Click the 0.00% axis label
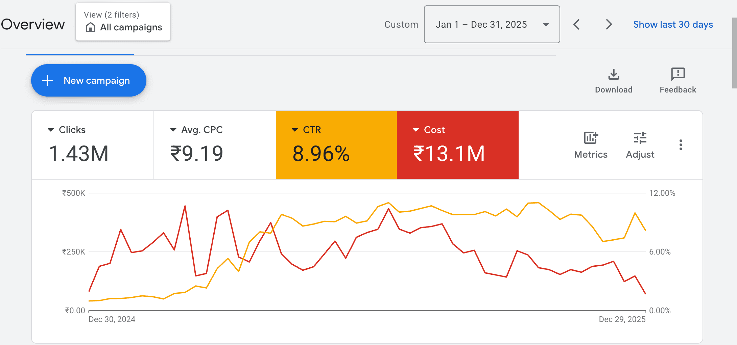This screenshot has height=345, width=737. coord(660,311)
